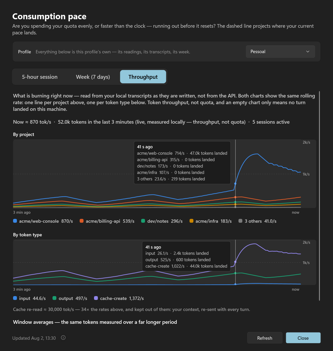Click the purple cache-create legend swatch
Viewport: 333px width, 351px height.
pos(96,298)
